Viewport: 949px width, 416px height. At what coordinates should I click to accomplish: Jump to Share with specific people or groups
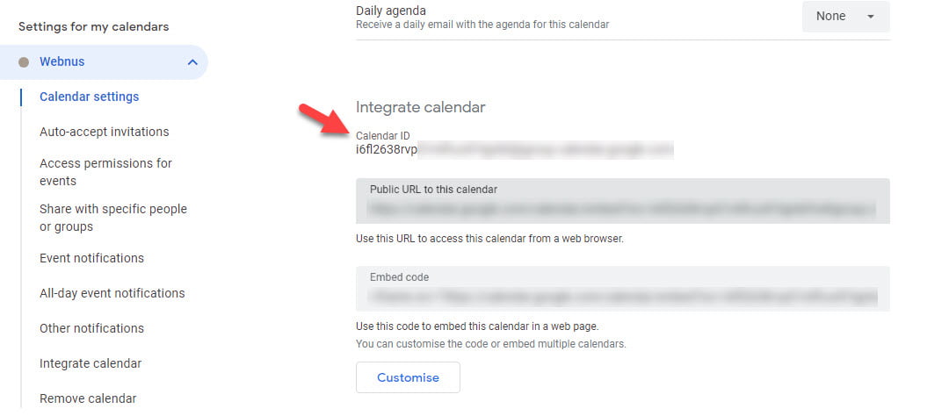pyautogui.click(x=112, y=218)
